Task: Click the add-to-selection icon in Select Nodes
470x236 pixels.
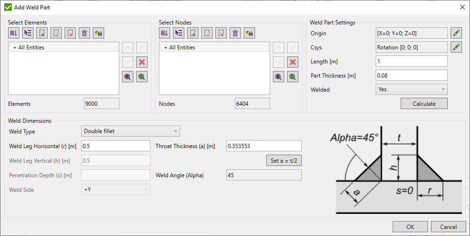Action: [x=193, y=33]
